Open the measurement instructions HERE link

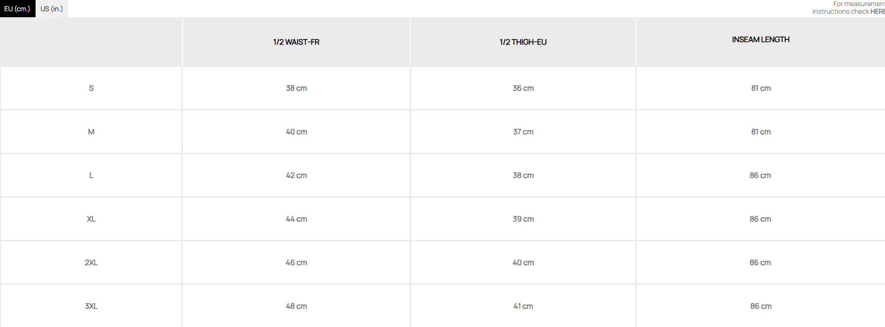[877, 12]
